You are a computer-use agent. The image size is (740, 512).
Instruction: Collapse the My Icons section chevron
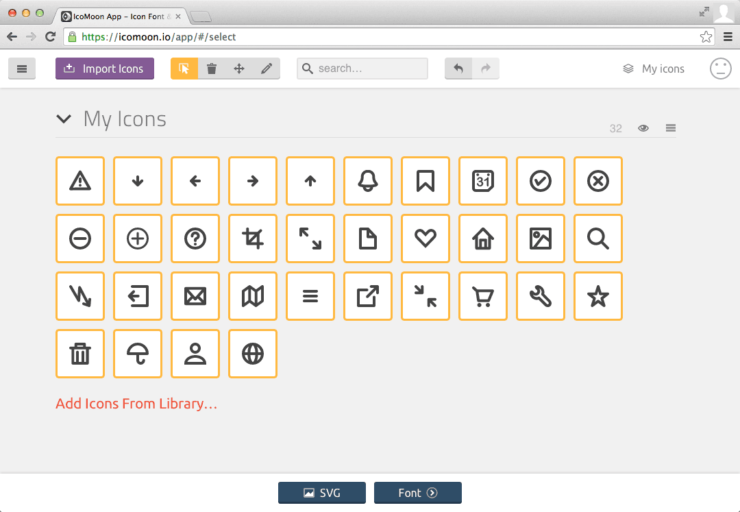(x=64, y=119)
